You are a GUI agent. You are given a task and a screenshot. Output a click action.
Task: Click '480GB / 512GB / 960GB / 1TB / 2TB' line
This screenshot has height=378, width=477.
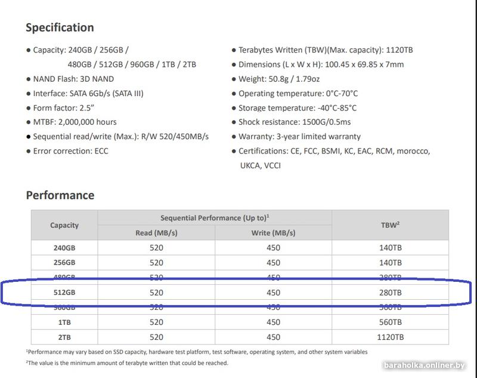132,64
